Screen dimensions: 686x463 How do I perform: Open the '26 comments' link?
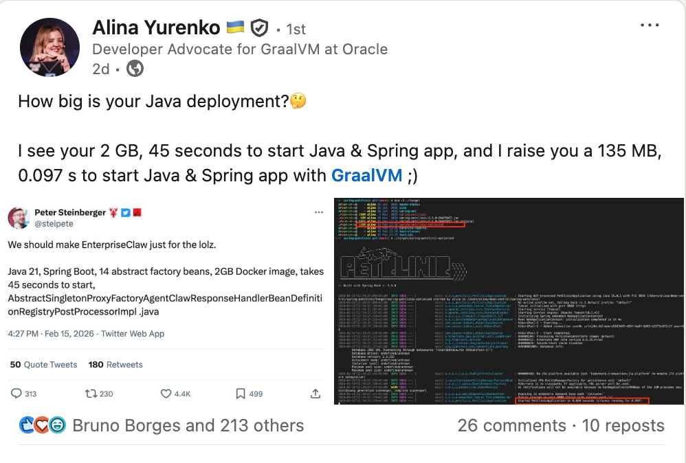coord(512,425)
